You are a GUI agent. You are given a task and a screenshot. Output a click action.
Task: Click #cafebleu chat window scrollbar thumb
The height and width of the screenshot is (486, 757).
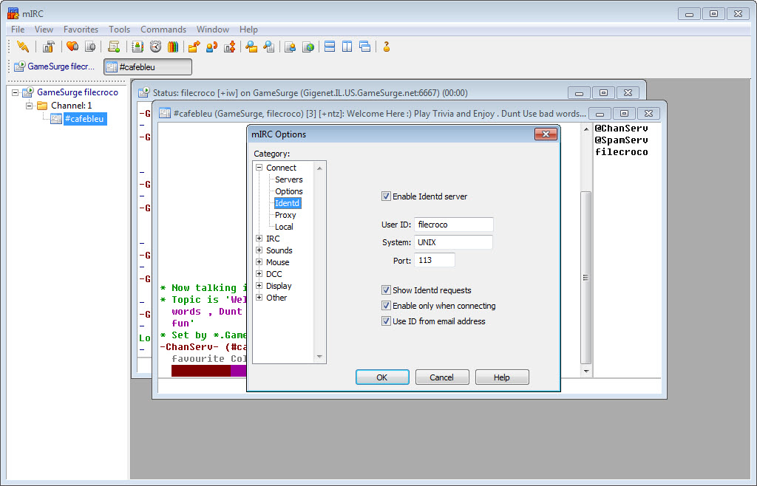click(x=585, y=277)
